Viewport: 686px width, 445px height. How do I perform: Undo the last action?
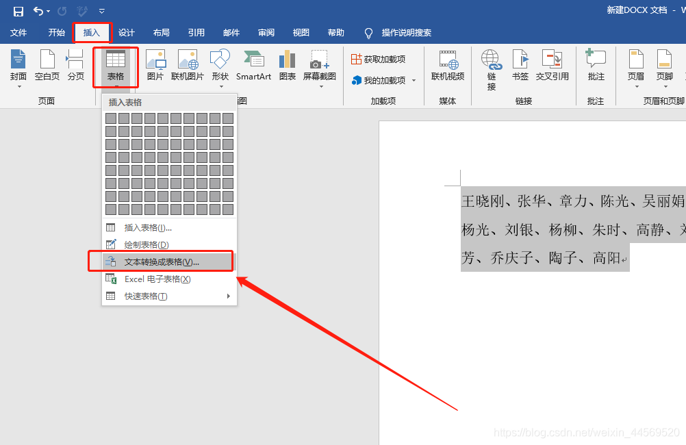[x=38, y=11]
